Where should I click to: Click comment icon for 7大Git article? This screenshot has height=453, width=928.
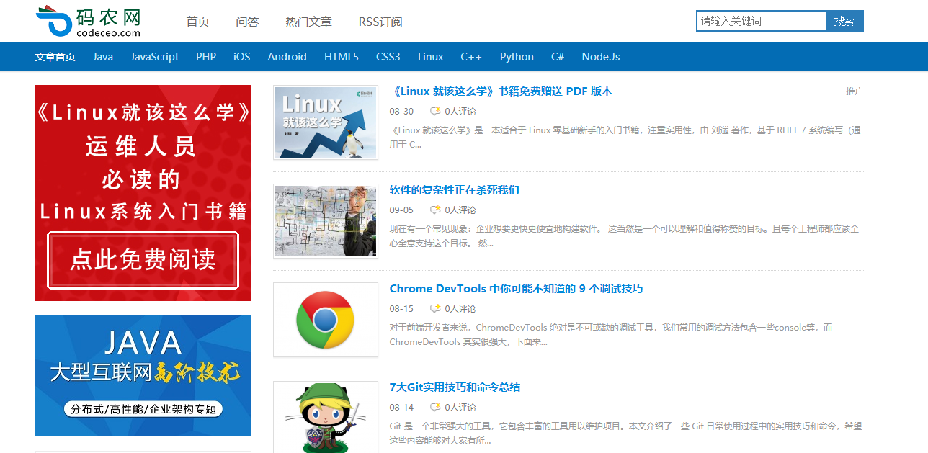[x=435, y=408]
